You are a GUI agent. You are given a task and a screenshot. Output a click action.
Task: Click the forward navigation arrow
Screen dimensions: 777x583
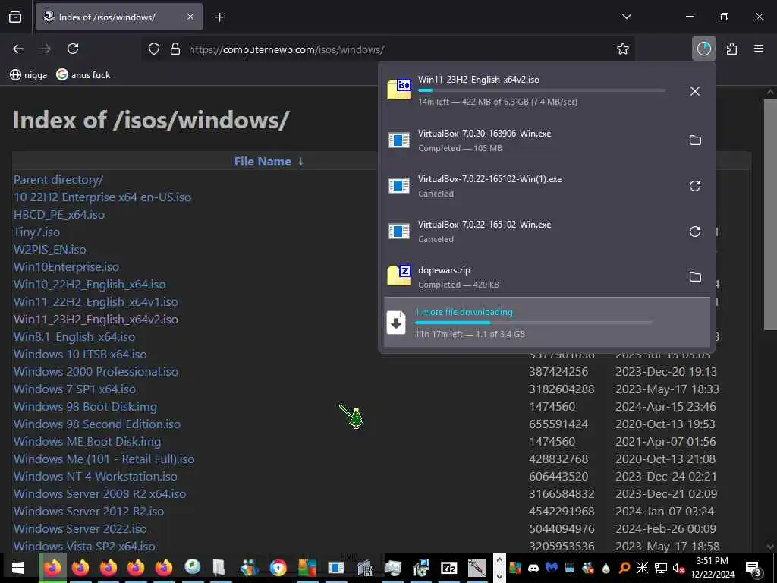pos(46,49)
